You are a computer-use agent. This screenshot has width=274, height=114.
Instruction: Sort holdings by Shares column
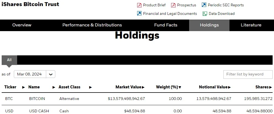[x=263, y=87]
